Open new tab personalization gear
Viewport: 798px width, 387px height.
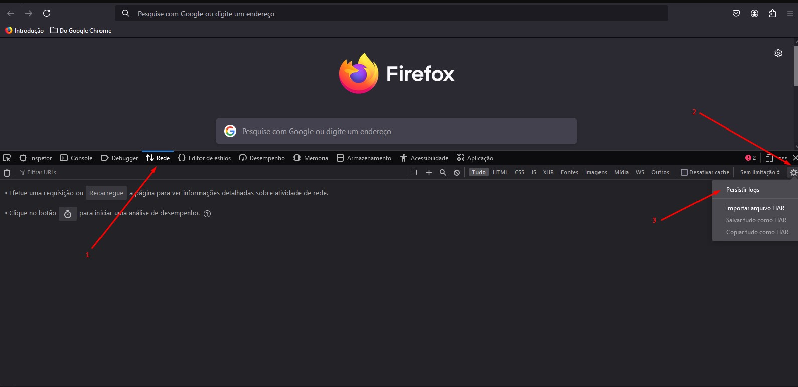[778, 53]
